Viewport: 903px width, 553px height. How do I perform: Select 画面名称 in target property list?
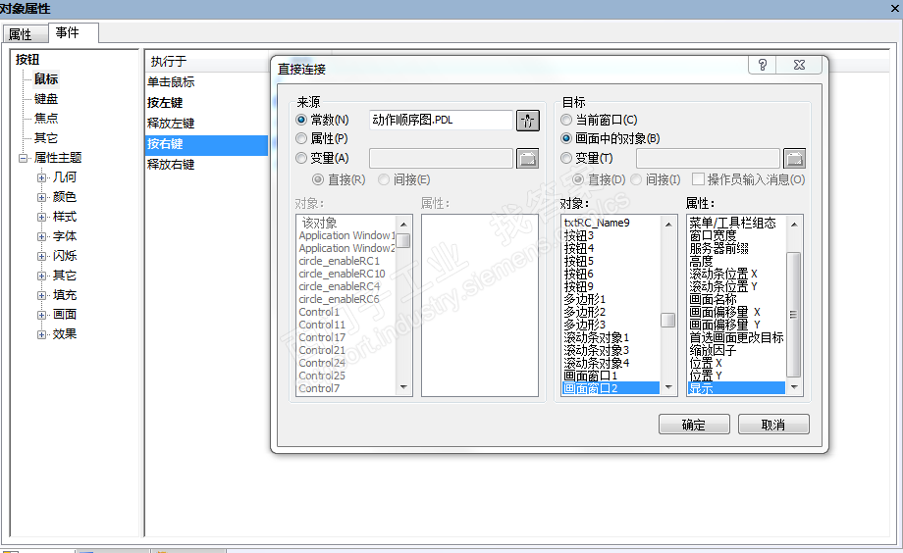pos(736,299)
